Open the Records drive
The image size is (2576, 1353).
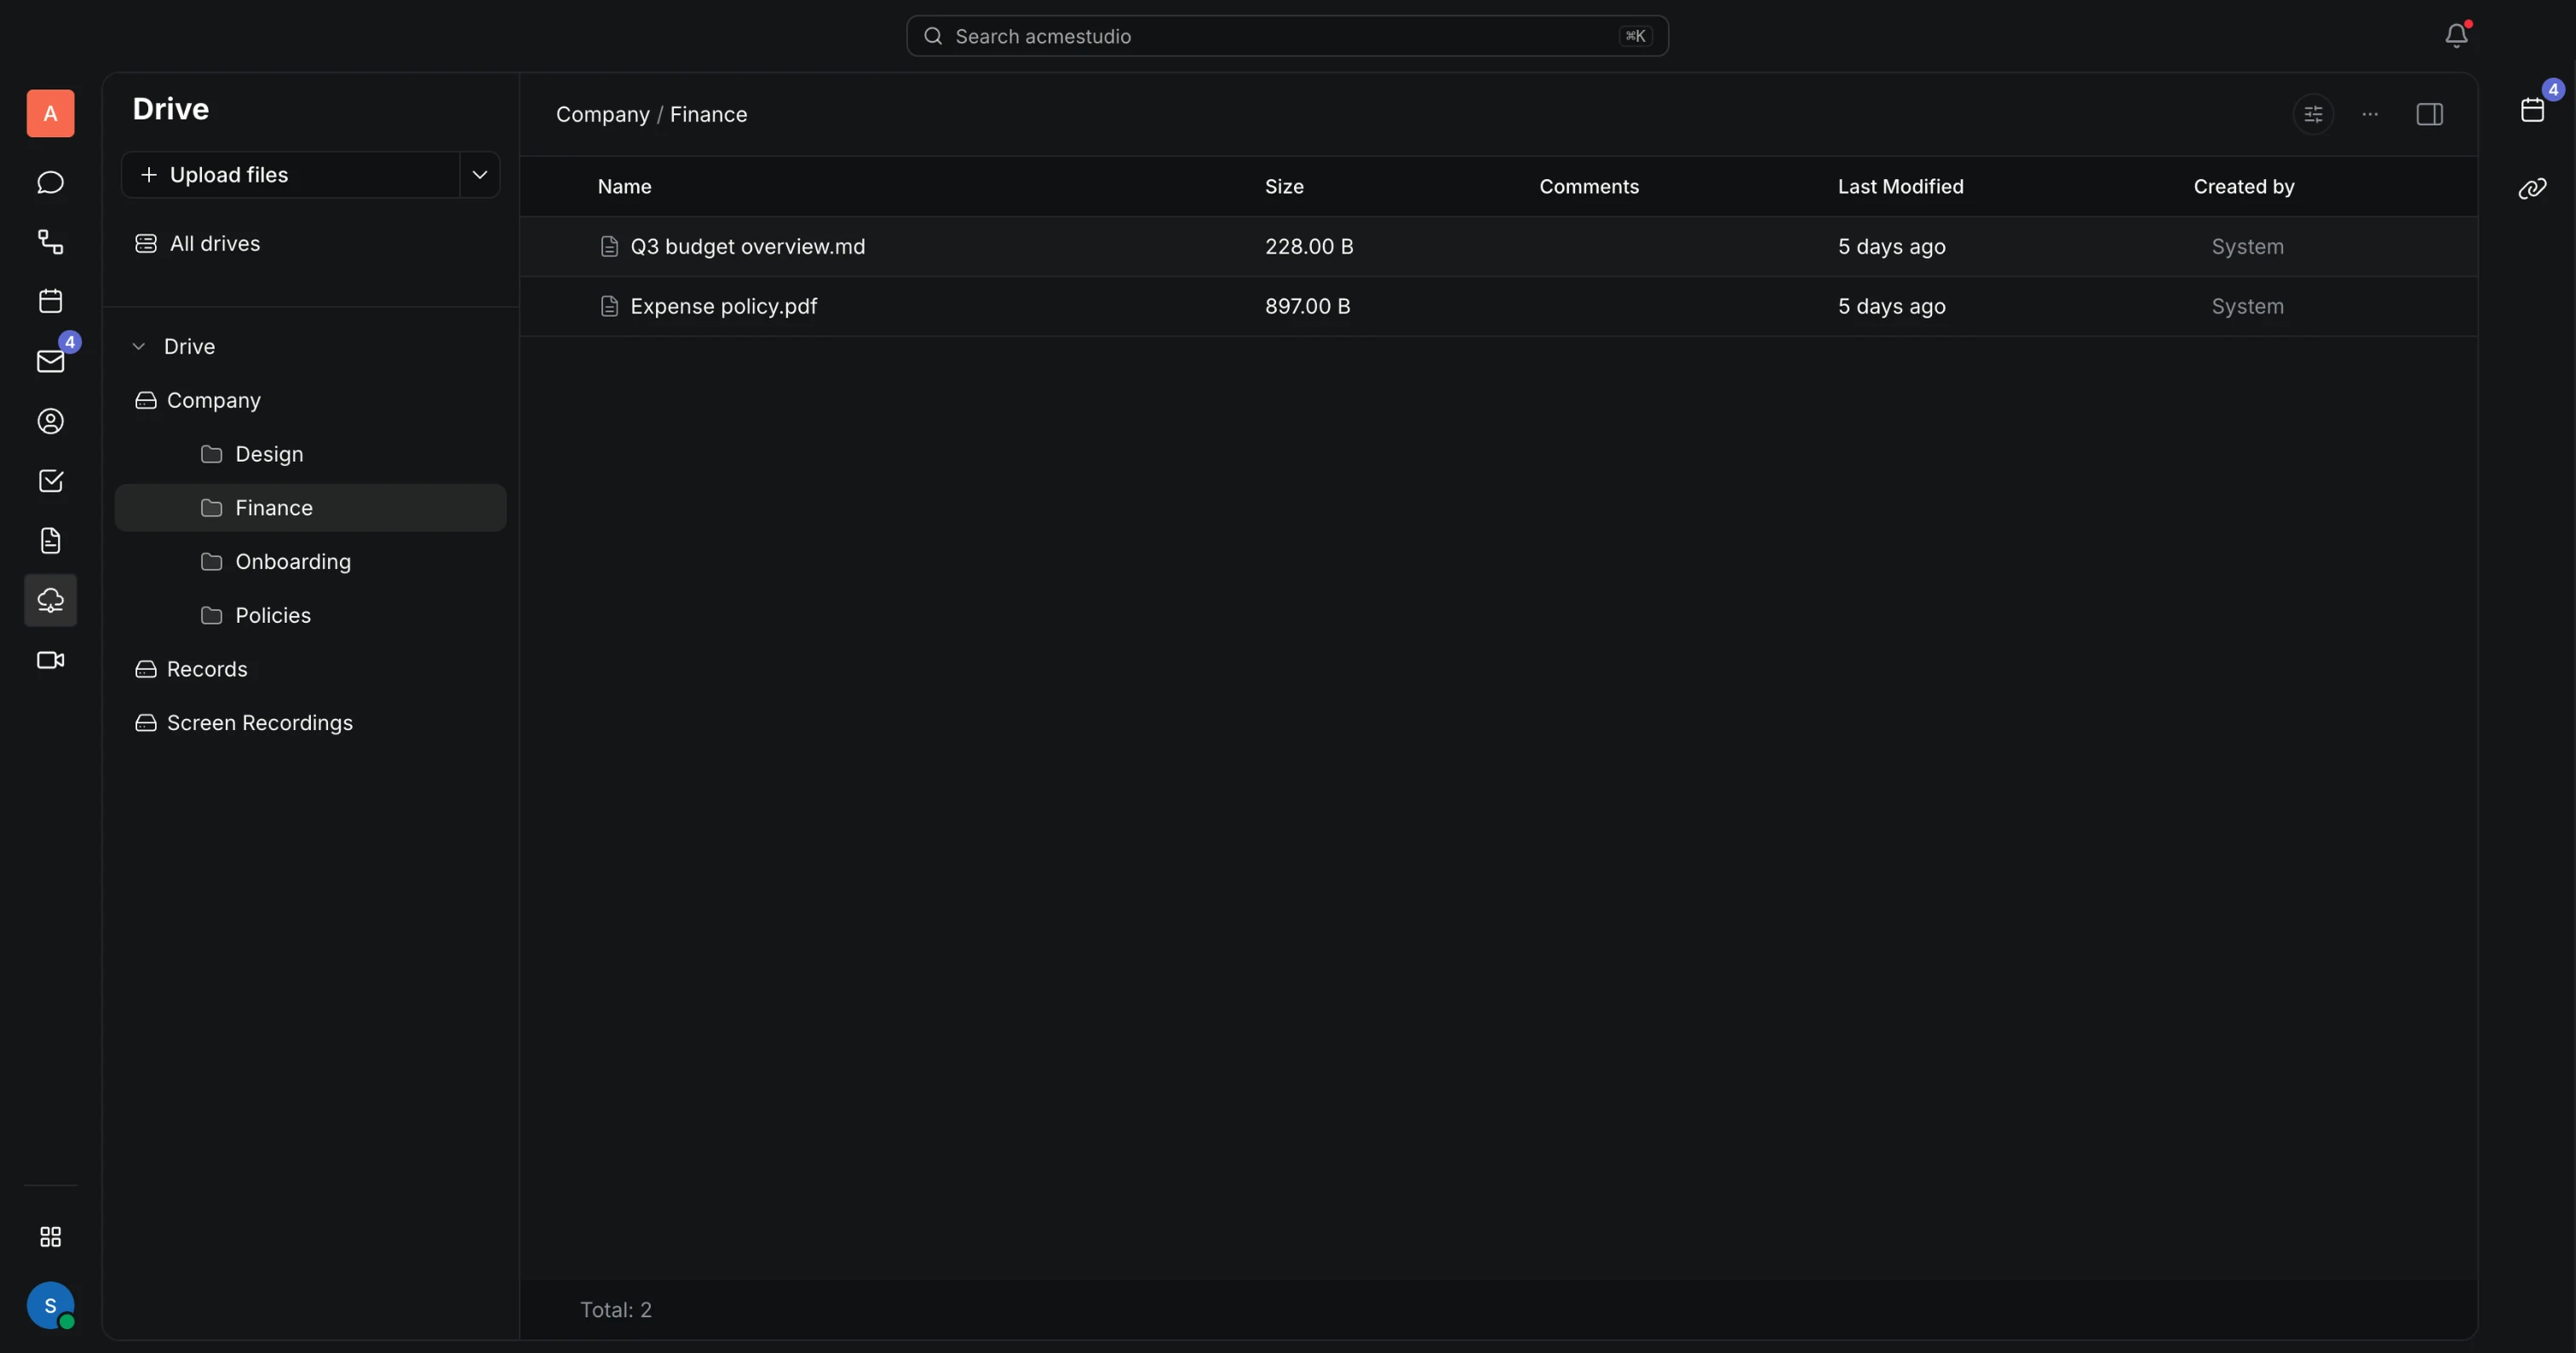[x=311, y=669]
